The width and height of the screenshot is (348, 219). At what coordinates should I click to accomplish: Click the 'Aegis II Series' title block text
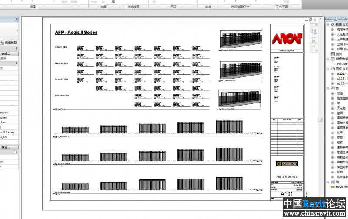tap(287, 177)
